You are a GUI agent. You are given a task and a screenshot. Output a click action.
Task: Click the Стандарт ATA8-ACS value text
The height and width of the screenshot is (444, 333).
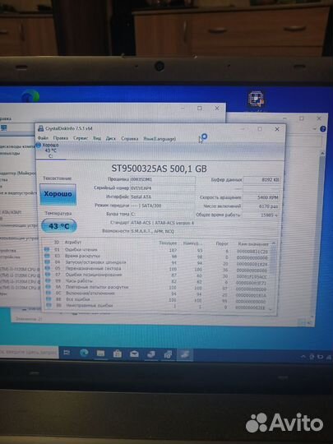163,223
